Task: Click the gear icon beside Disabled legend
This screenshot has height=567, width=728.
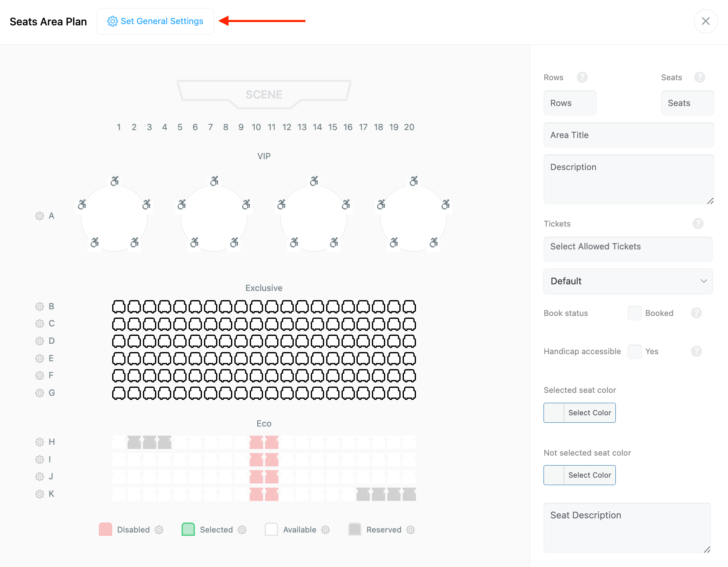Action: 159,530
